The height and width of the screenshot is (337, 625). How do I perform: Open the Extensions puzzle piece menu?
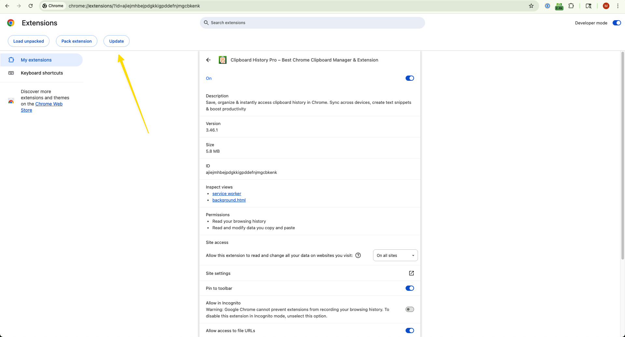571,6
